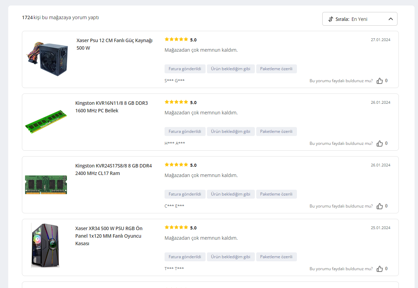Click the star rating of the first review

(x=176, y=39)
